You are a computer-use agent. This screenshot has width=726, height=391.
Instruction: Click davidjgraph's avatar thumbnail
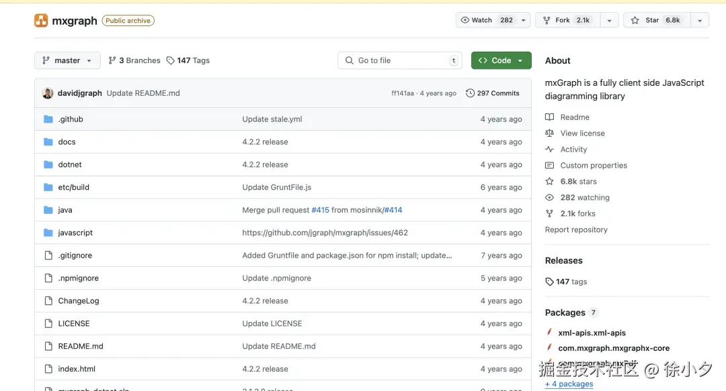tap(48, 93)
